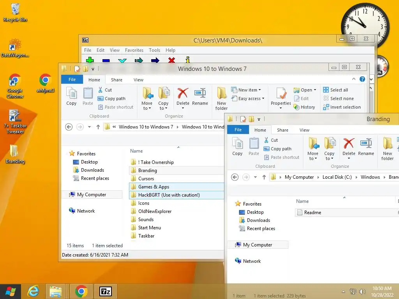399x299 pixels.
Task: Click the red Delete X in 7-Zip toolbar
Action: 171,60
